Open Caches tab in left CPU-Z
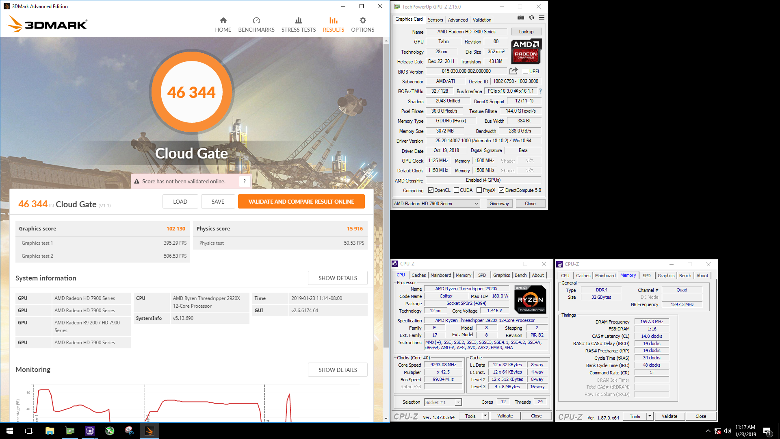The height and width of the screenshot is (439, 780). tap(418, 275)
